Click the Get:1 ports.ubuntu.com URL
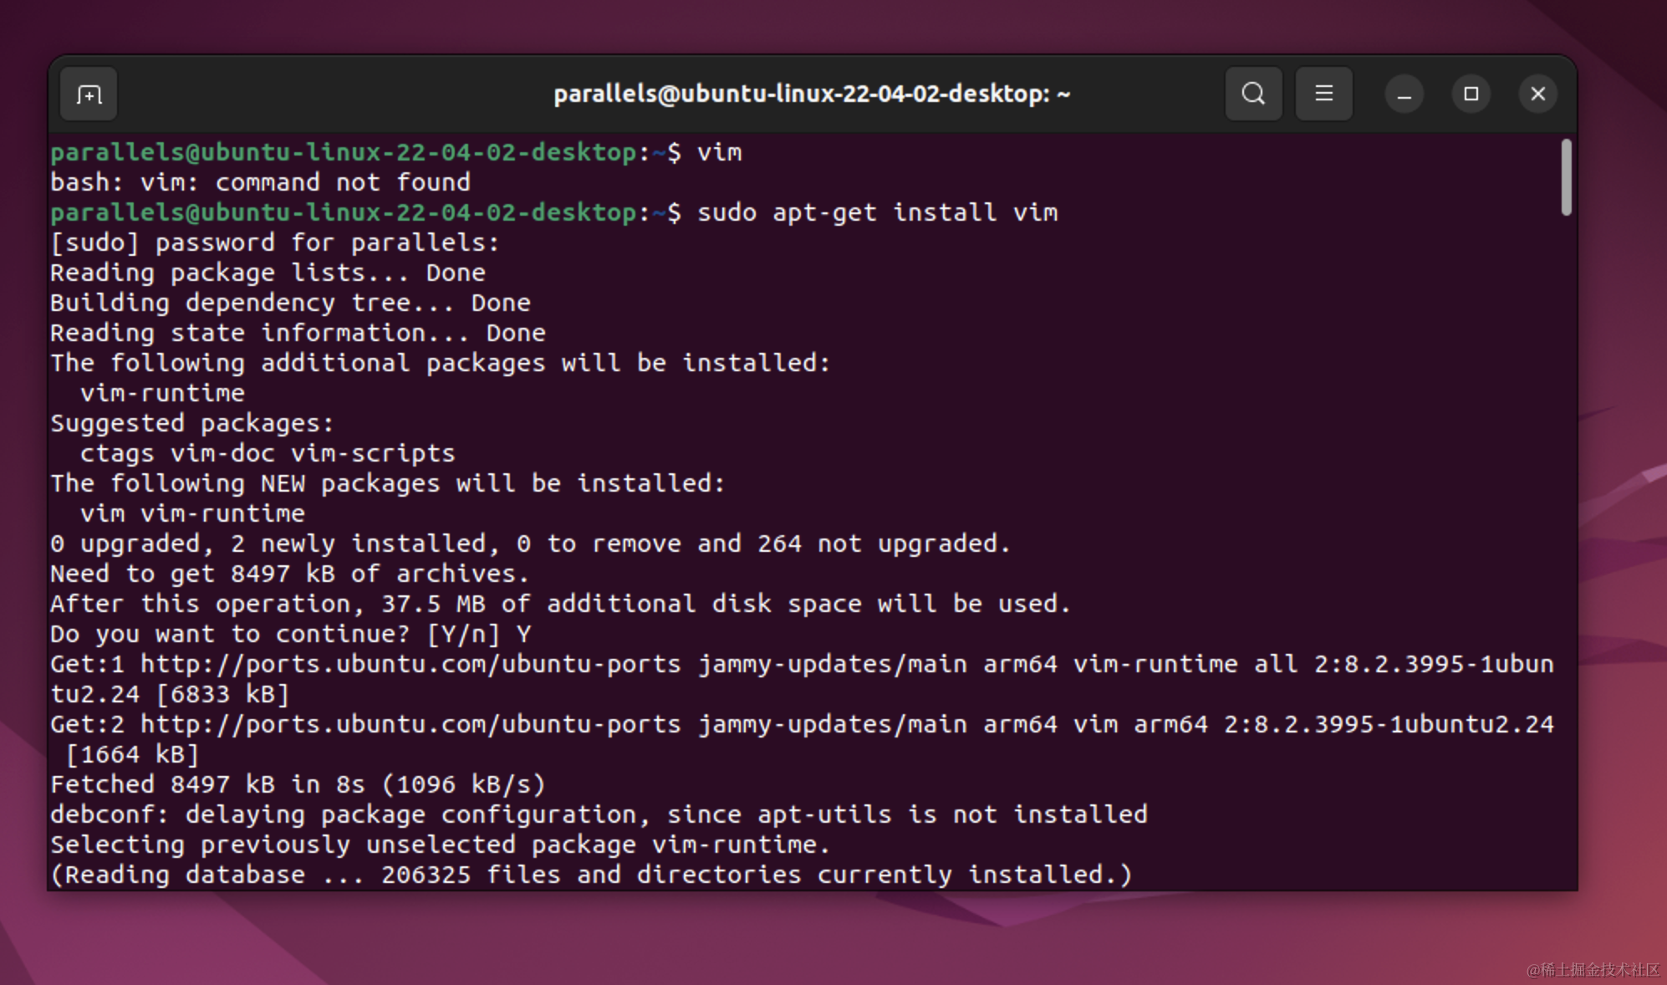The width and height of the screenshot is (1667, 985). coord(410,664)
